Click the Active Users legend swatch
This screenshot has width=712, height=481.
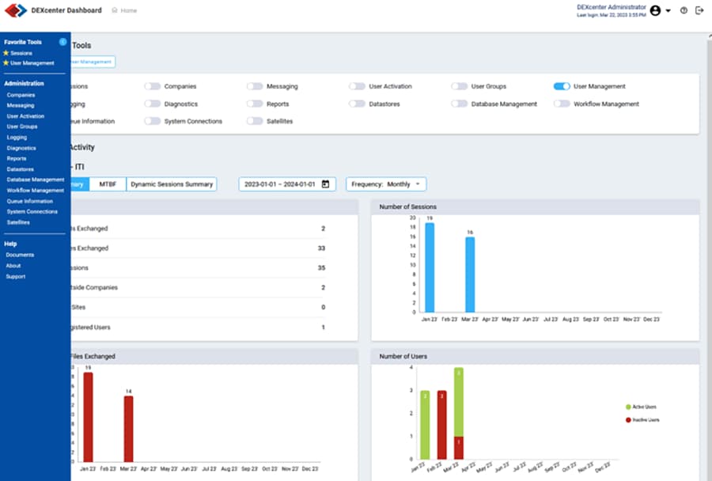[628, 407]
